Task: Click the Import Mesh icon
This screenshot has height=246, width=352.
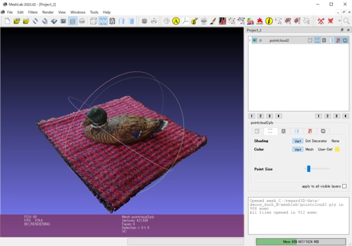Action: 26,21
